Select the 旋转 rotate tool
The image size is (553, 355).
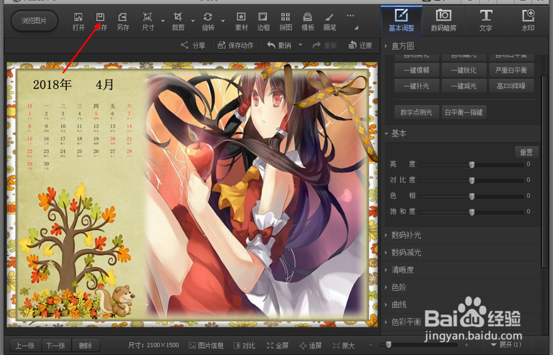[208, 22]
